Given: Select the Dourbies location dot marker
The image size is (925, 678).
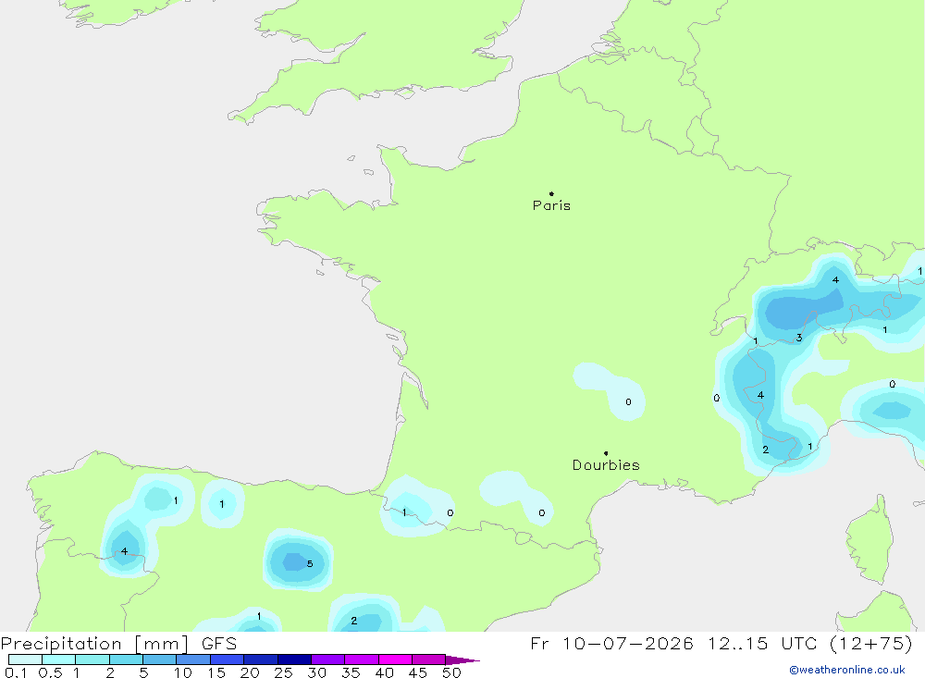Looking at the screenshot, I should (606, 453).
